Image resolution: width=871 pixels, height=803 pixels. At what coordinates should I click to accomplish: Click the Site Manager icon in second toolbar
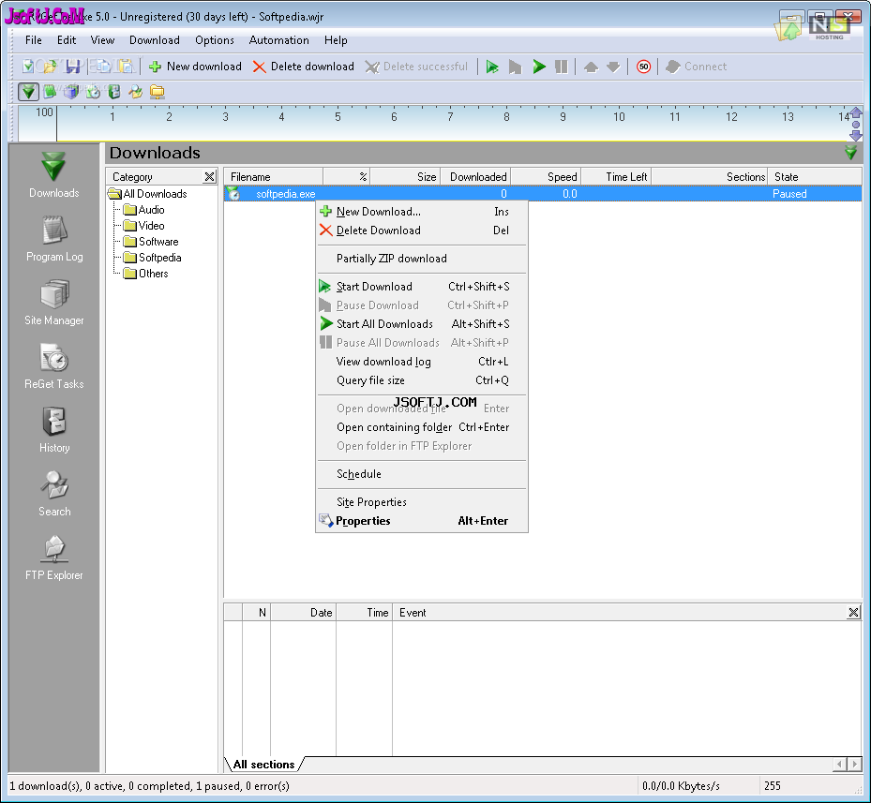point(71,92)
